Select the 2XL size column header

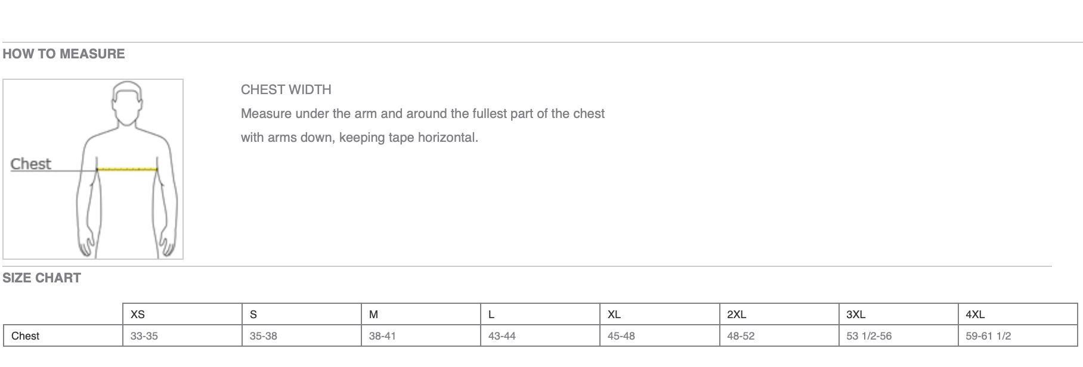(737, 315)
